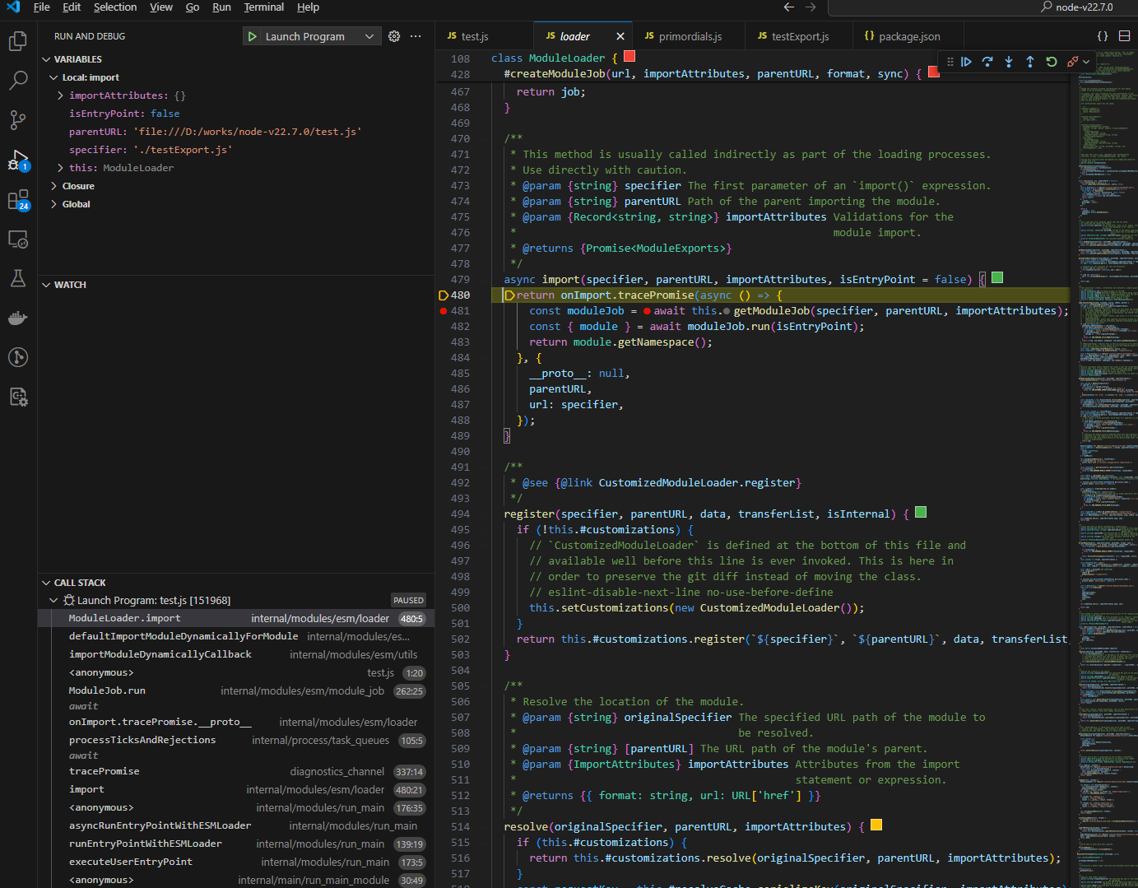The image size is (1138, 888).
Task: Open the Source Control view
Action: click(18, 120)
